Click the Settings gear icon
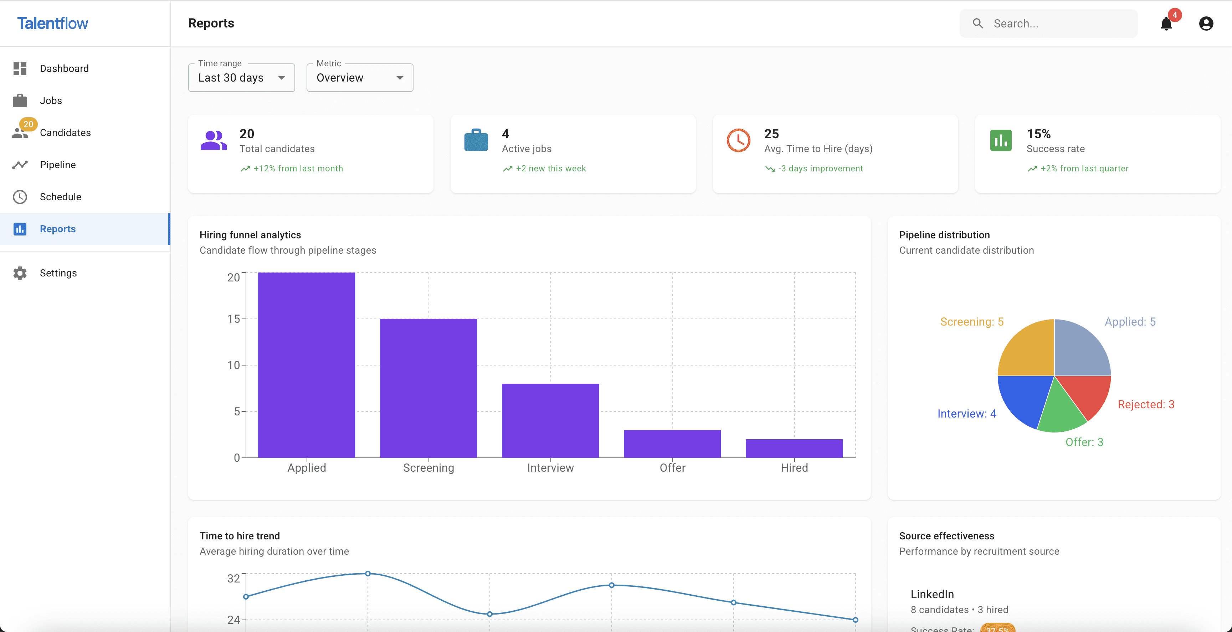This screenshot has height=632, width=1232. coord(20,273)
